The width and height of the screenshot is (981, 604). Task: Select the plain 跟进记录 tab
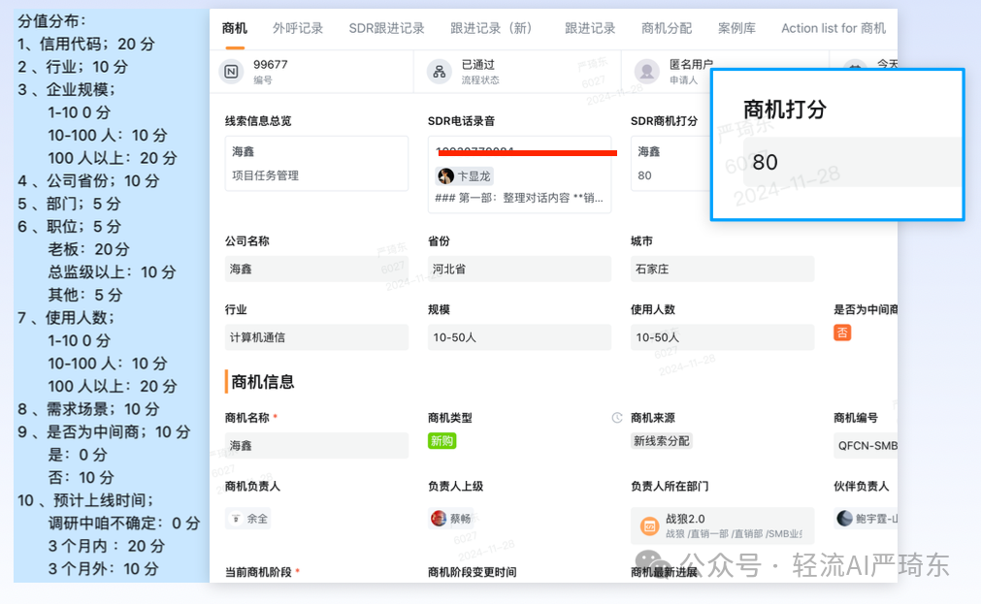point(590,28)
